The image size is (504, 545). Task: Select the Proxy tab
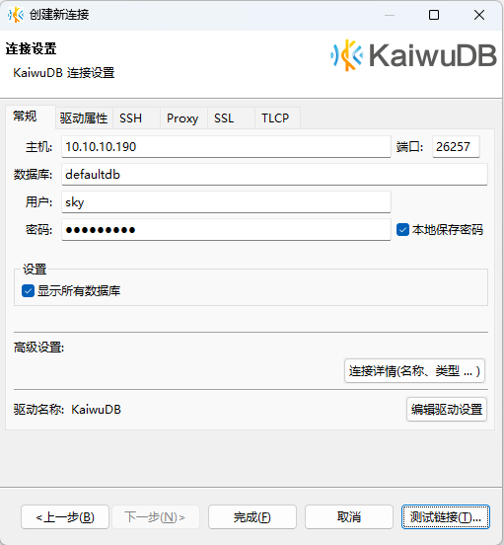tap(183, 118)
